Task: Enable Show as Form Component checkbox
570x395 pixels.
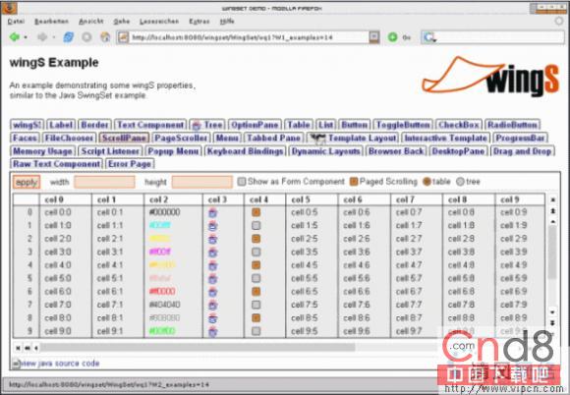Action: (242, 182)
